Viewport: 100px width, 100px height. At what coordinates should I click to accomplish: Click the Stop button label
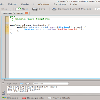4,9
